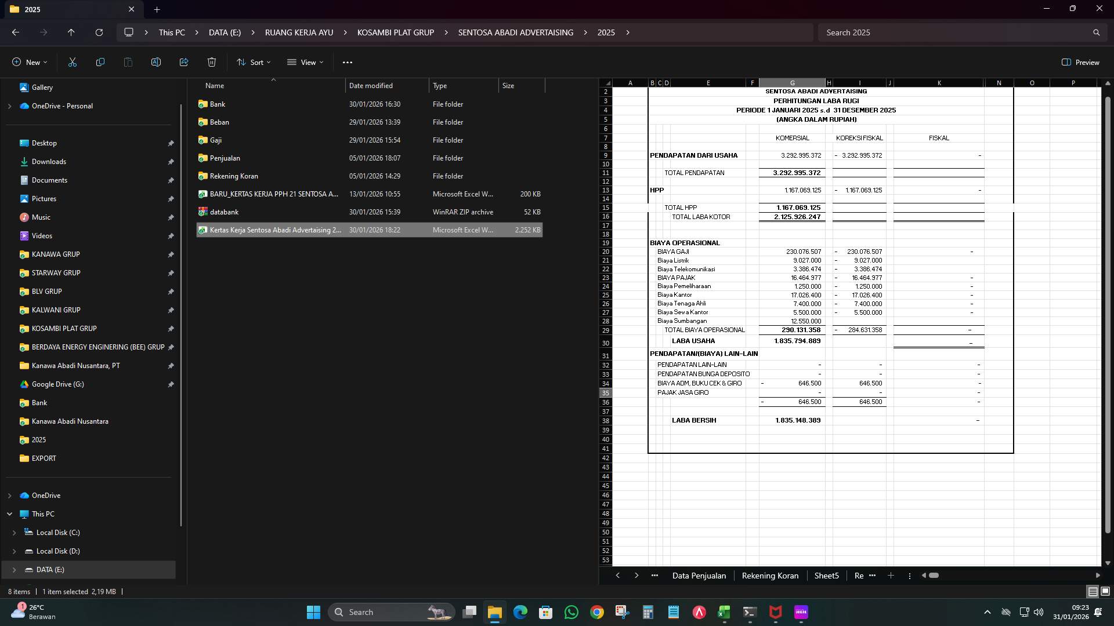Image resolution: width=1114 pixels, height=626 pixels.
Task: Select the Copy icon in the toolbar
Action: point(100,62)
